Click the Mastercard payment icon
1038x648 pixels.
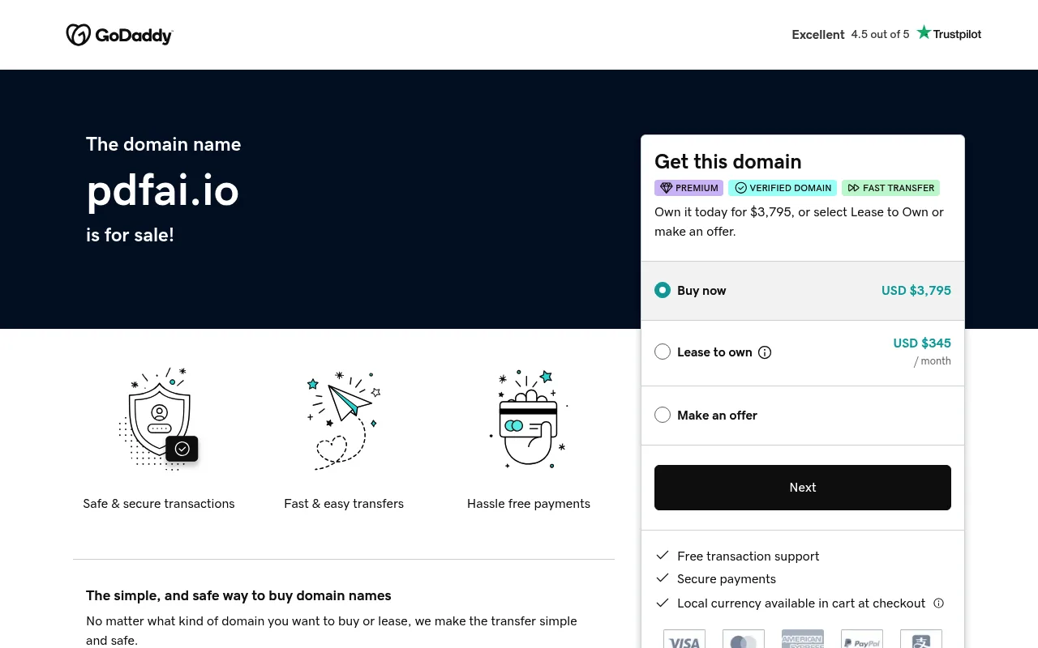tap(744, 640)
